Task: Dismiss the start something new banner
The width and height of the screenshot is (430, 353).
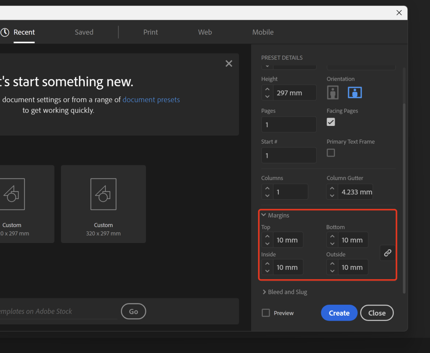Action: 229,63
